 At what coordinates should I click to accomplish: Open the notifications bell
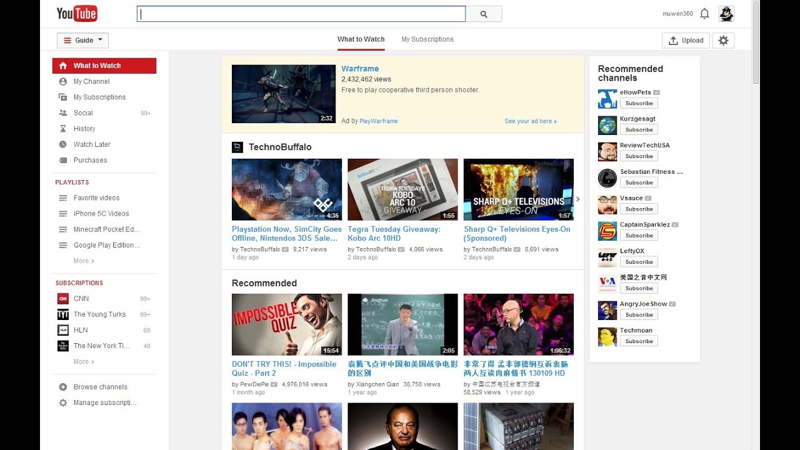[704, 14]
